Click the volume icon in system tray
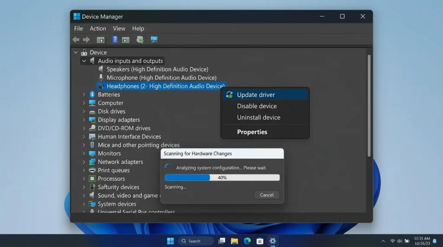 [399, 241]
